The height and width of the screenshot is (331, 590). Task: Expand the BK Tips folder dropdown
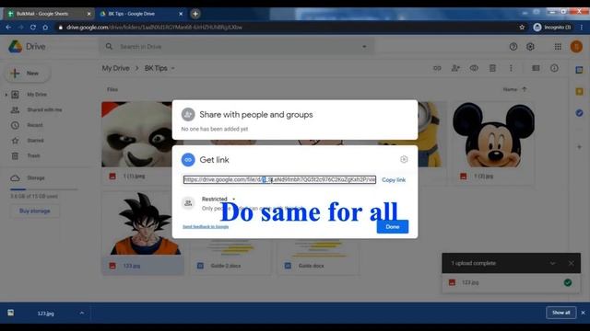(173, 68)
